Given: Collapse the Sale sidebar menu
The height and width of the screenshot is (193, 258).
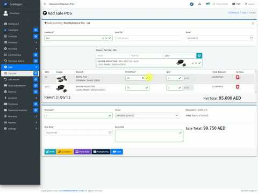Looking at the screenshot, I should pos(20,67).
